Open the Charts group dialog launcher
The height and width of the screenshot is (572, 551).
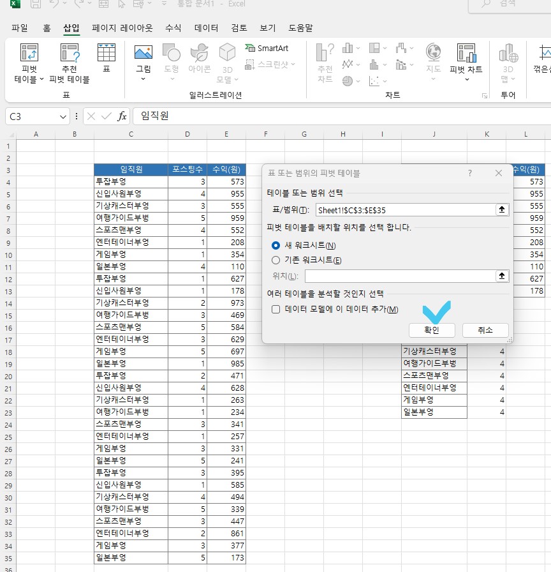coord(484,96)
